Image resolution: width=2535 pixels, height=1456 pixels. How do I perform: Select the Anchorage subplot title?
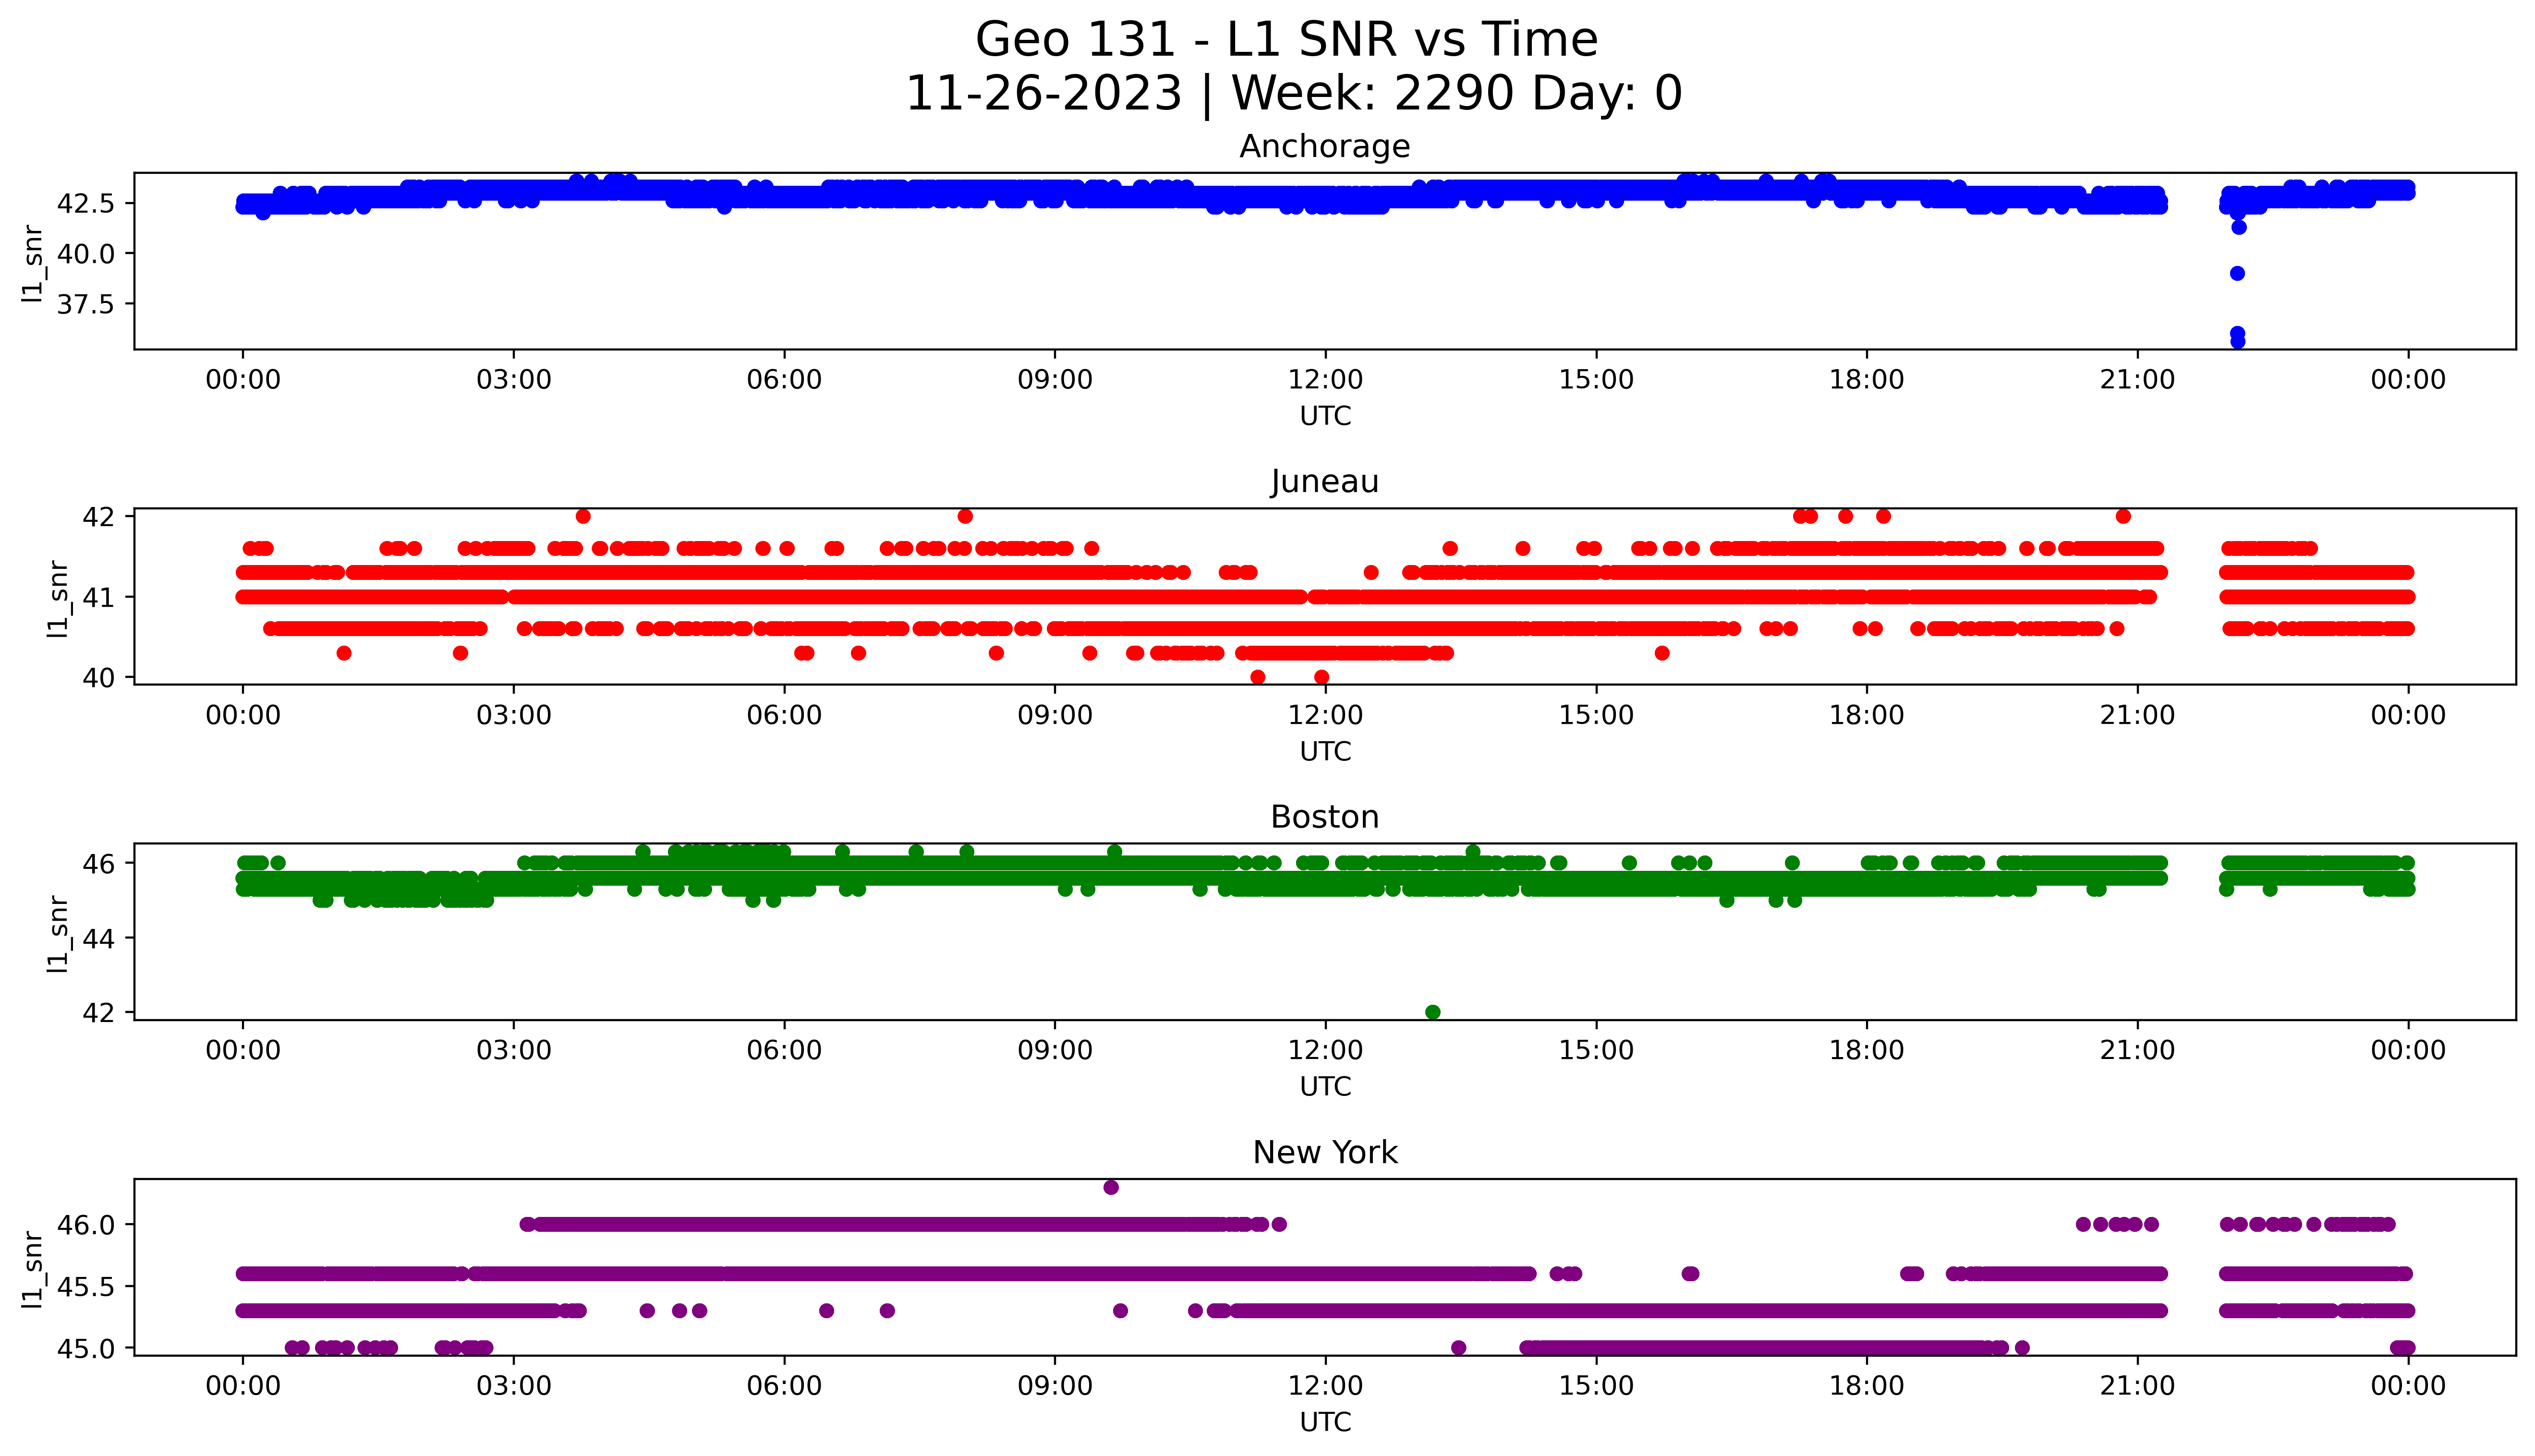tap(1324, 147)
